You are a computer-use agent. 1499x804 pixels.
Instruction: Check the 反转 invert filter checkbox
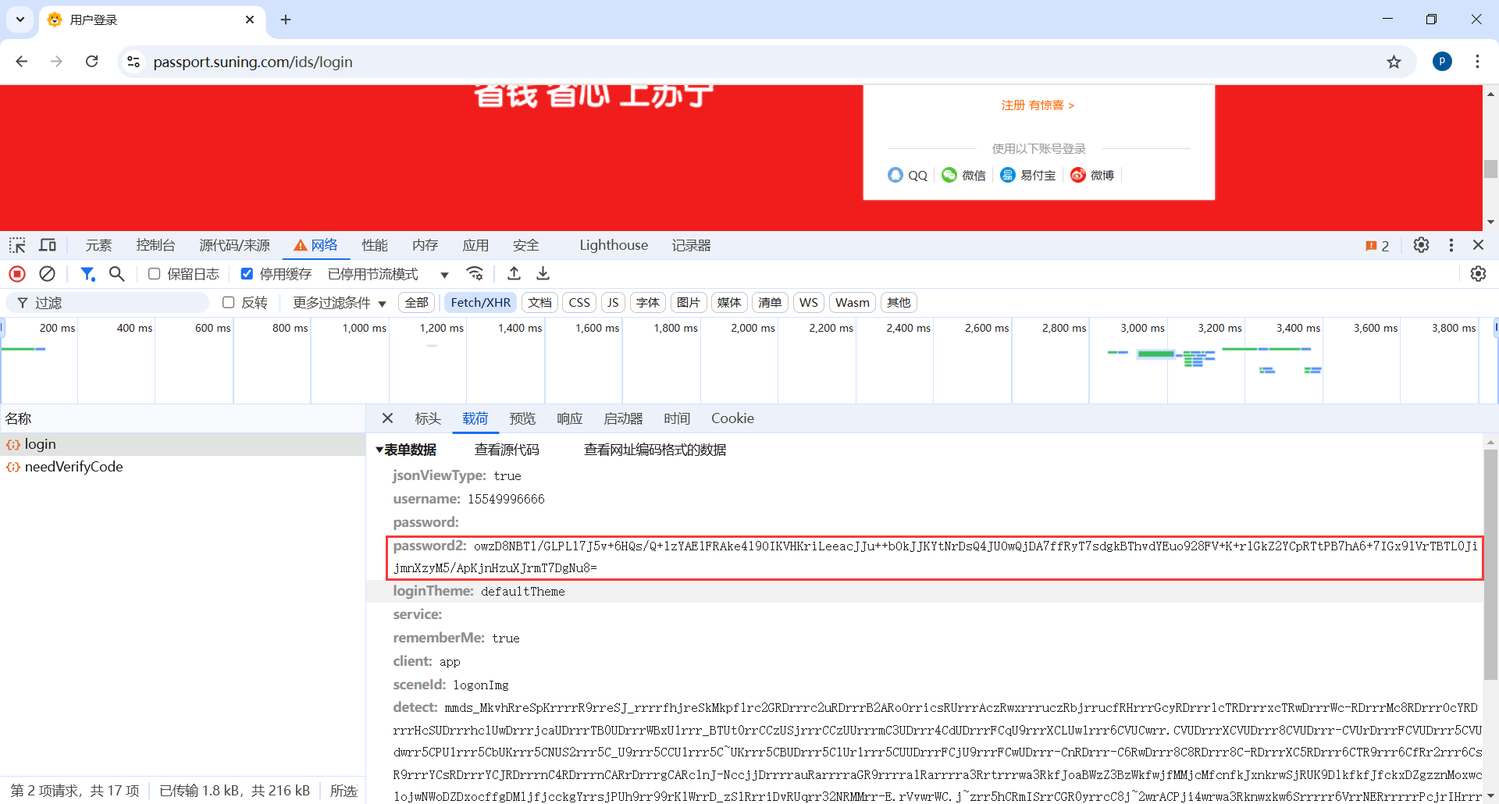(x=229, y=303)
